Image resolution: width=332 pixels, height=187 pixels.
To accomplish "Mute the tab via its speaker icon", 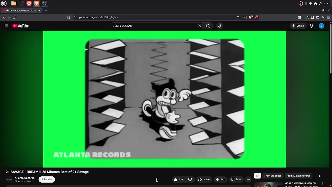I will (x=7, y=10).
